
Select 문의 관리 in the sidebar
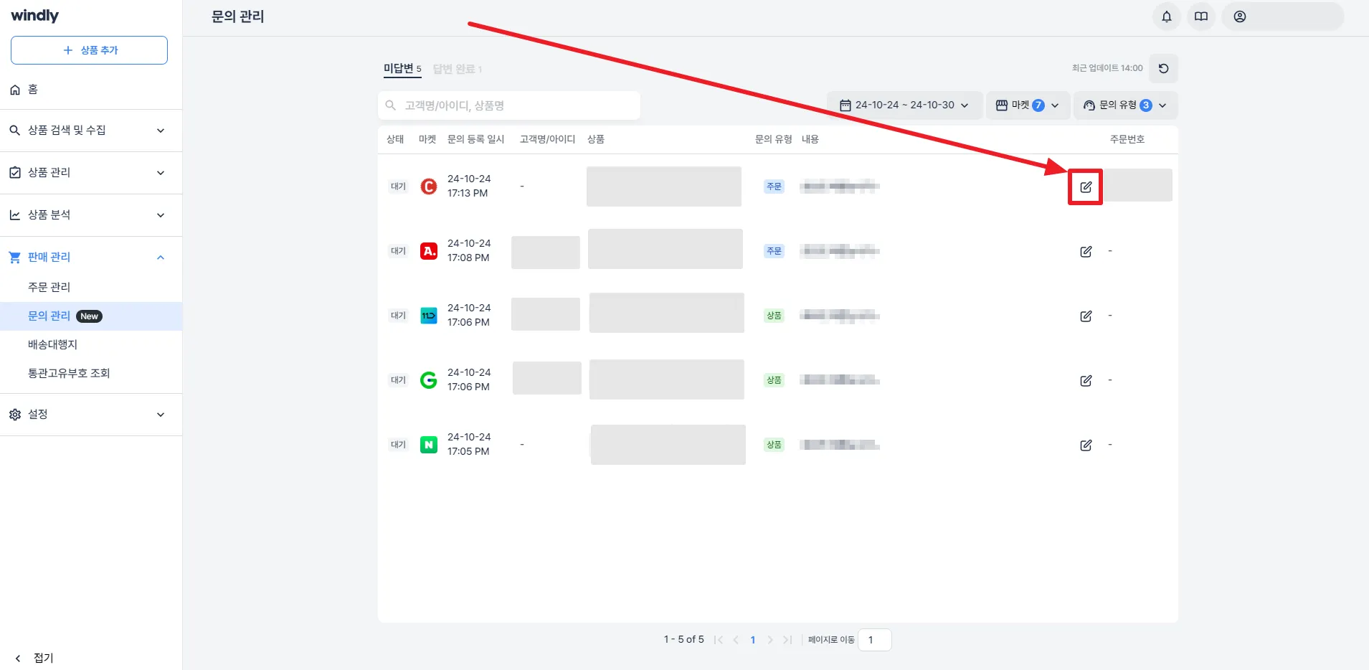pos(91,316)
